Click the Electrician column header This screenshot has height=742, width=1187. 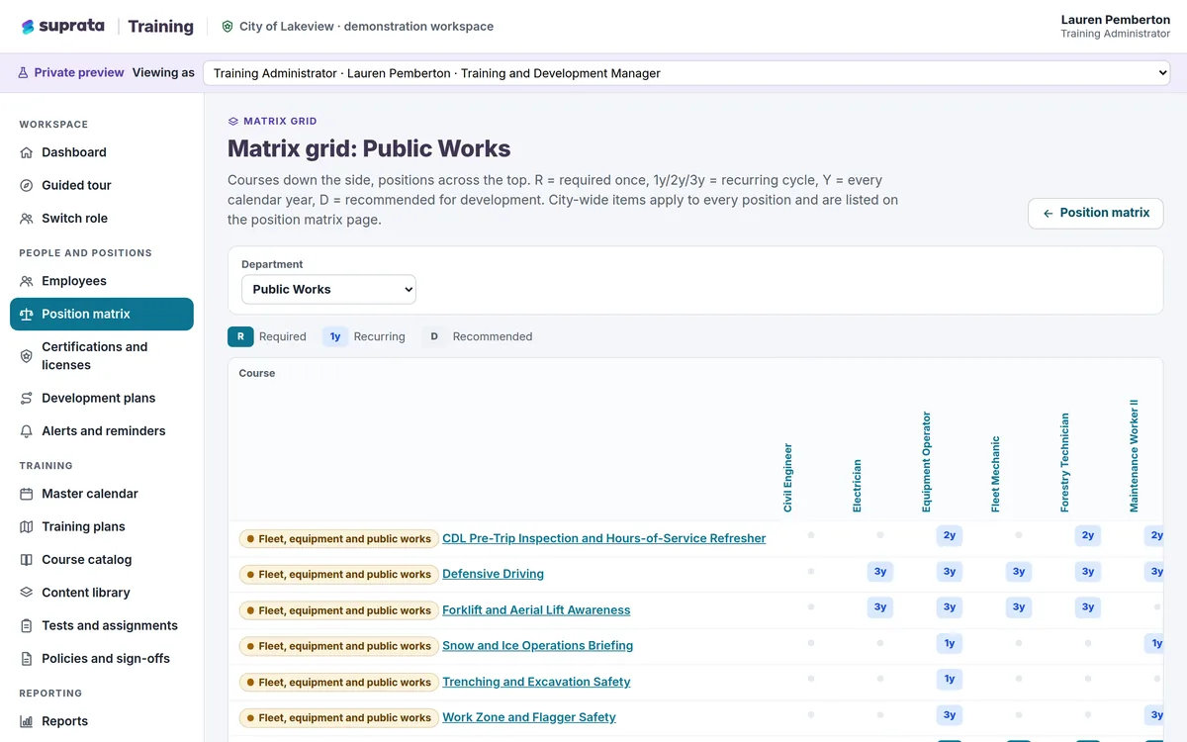click(x=858, y=486)
